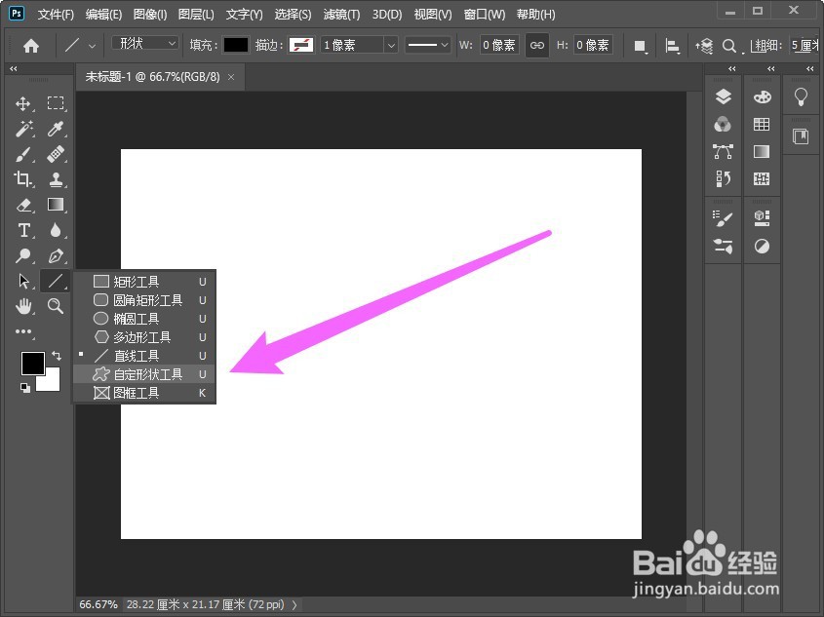Choose 多边形工具 from the flyout
This screenshot has width=824, height=617.
[144, 337]
